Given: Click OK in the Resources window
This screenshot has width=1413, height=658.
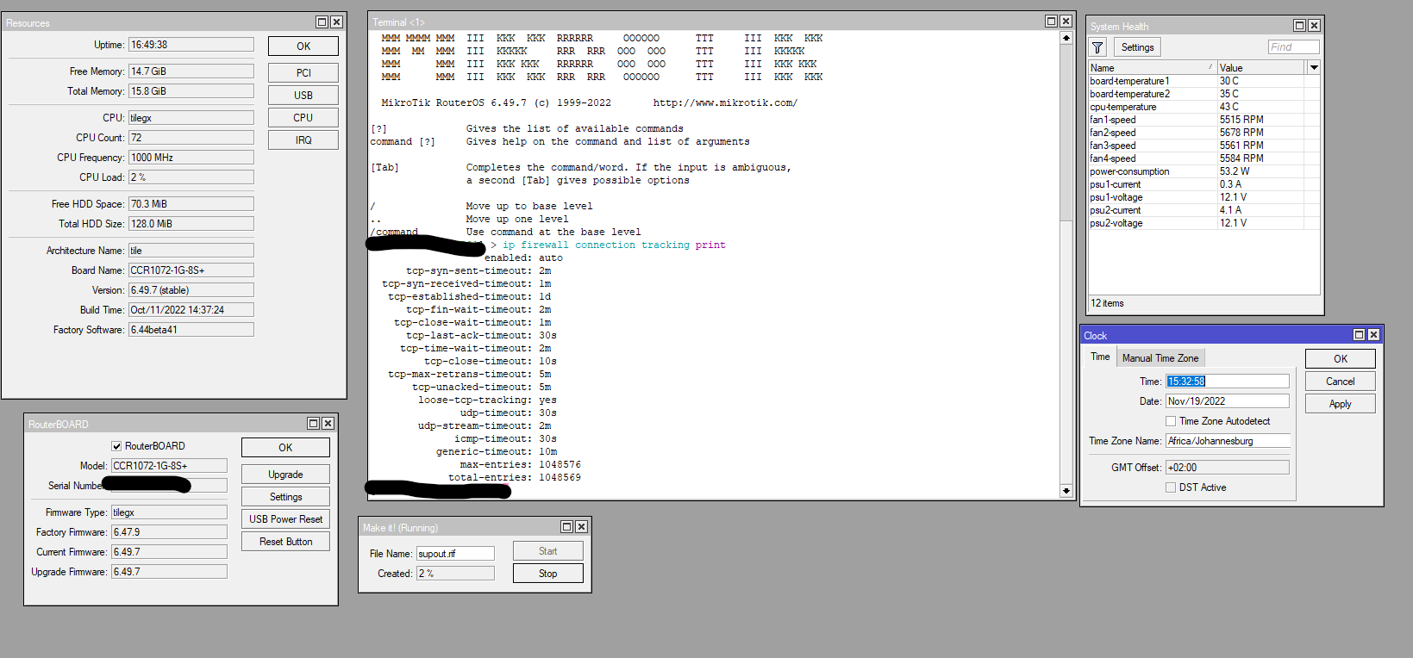Looking at the screenshot, I should [x=303, y=47].
